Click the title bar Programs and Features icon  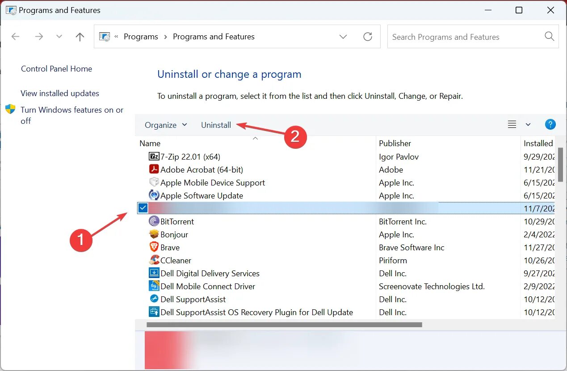(x=11, y=10)
